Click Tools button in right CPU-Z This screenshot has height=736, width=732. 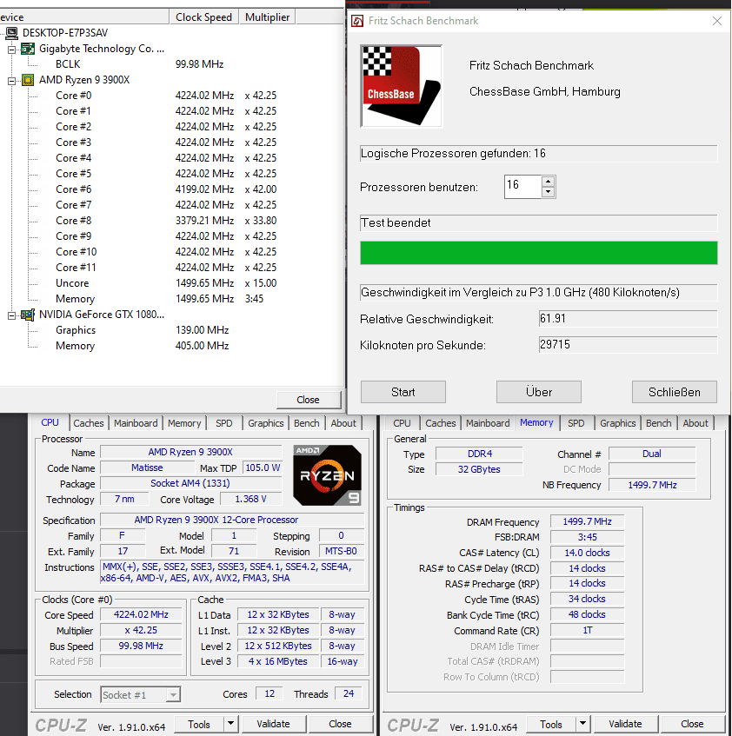click(x=551, y=724)
